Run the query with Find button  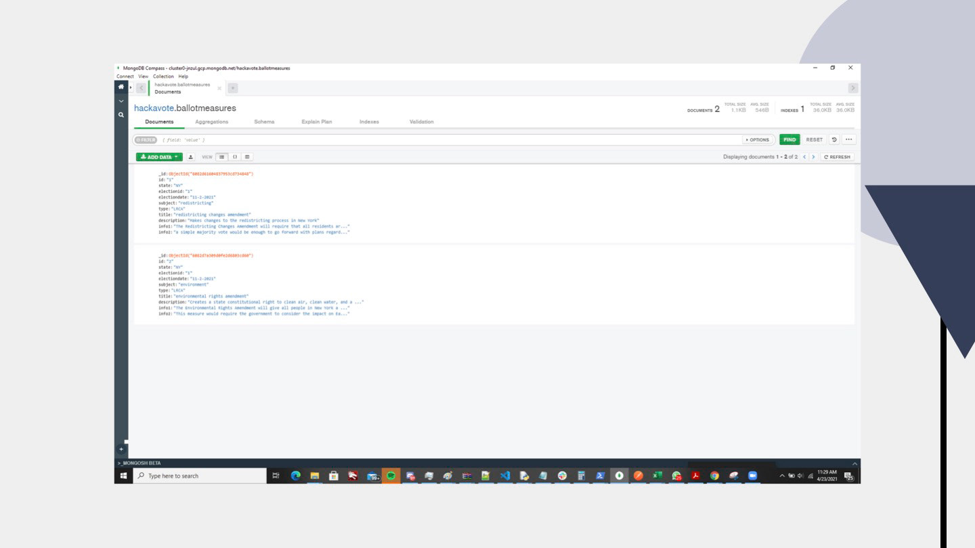coord(789,140)
